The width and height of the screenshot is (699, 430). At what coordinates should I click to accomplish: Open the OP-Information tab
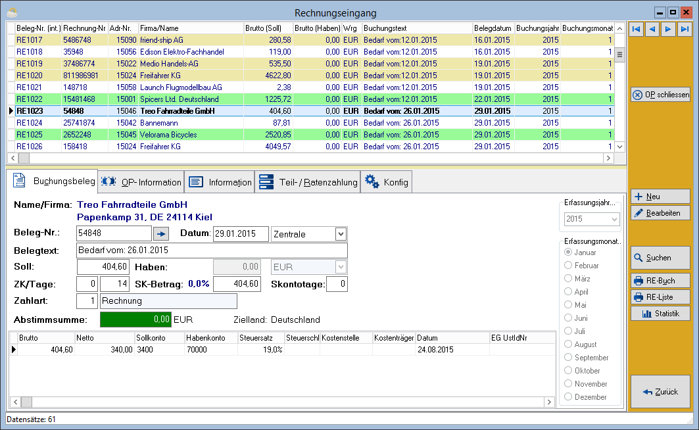pos(141,182)
